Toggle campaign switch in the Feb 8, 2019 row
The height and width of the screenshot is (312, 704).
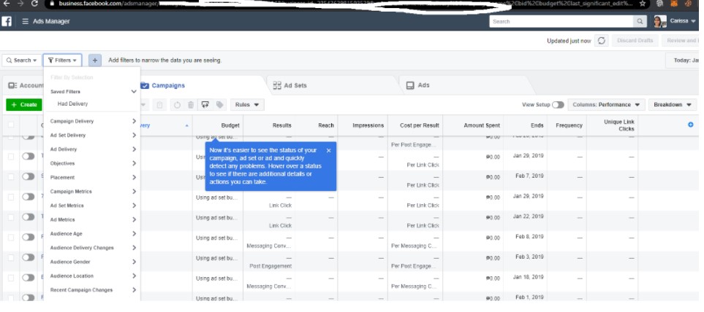coord(29,237)
